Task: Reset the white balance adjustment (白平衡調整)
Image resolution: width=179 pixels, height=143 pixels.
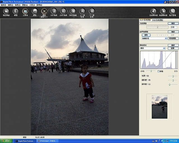Action: pos(173,32)
